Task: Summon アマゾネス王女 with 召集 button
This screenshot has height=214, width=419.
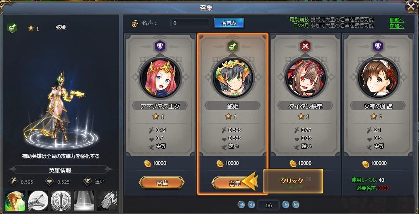Action: point(162,183)
